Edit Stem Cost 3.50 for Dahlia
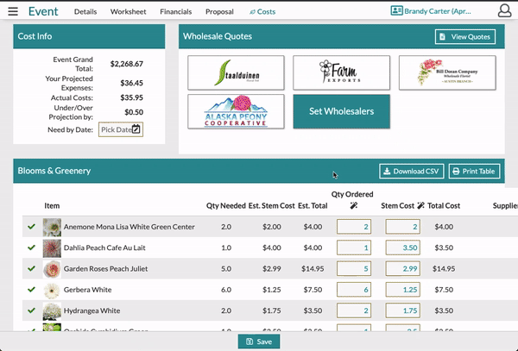This screenshot has width=518, height=351. pos(402,248)
